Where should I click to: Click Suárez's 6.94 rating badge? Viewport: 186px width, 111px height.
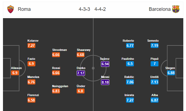[105, 64]
